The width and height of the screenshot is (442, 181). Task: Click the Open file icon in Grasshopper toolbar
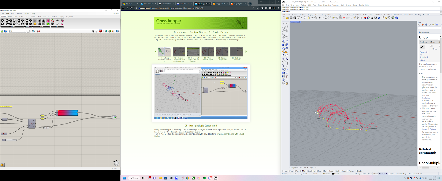click(2, 31)
